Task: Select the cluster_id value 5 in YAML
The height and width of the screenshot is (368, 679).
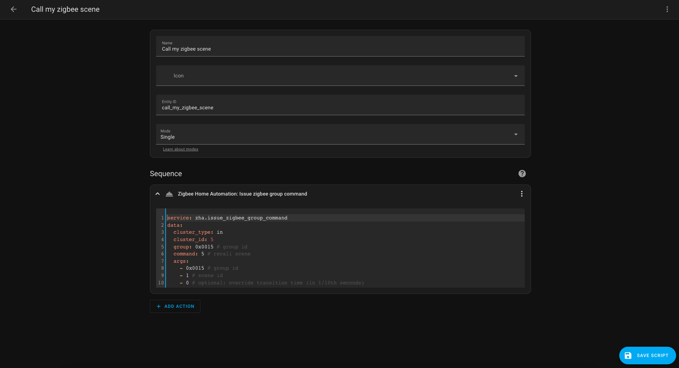Action: coord(212,239)
